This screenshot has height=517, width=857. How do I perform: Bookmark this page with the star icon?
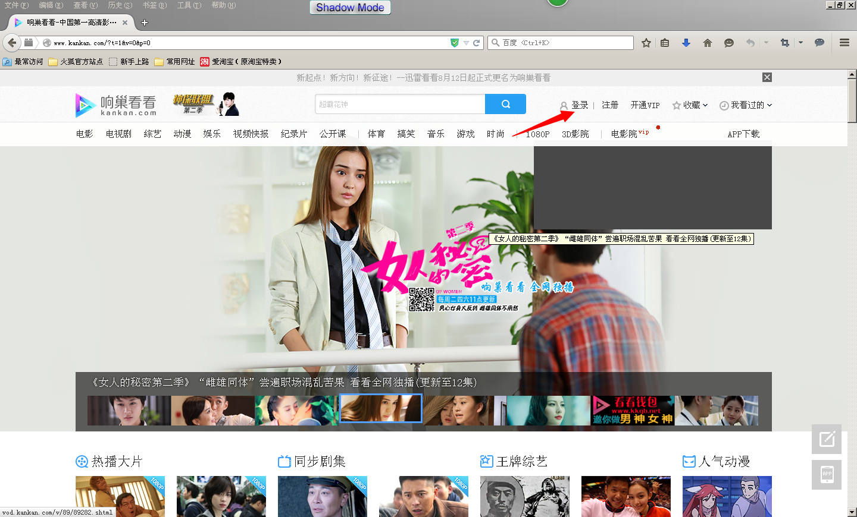[646, 43]
